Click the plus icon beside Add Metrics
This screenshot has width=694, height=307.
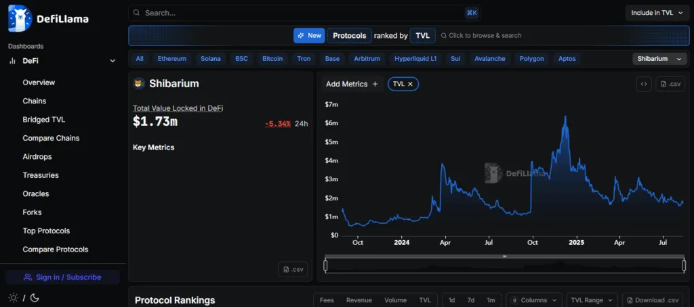pyautogui.click(x=375, y=84)
